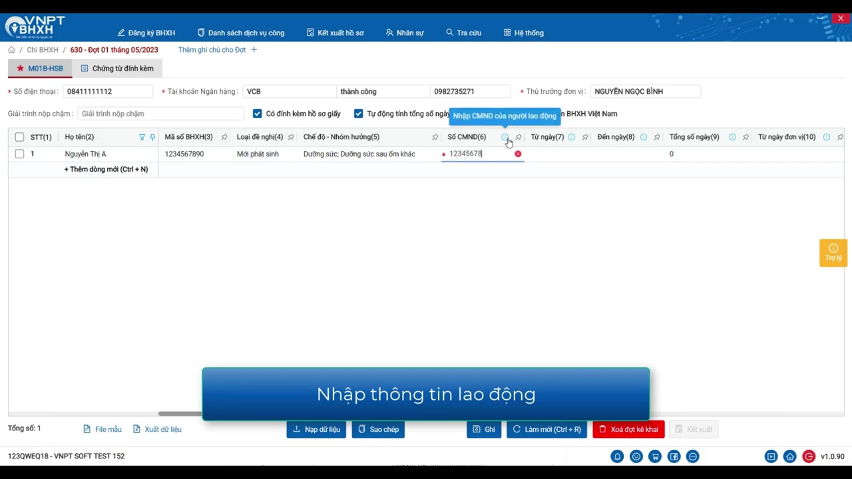Click the pin icon beside Chế độ - Nhóm hưởng(5)

[x=435, y=137]
